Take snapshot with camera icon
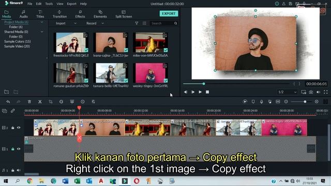 (311, 92)
